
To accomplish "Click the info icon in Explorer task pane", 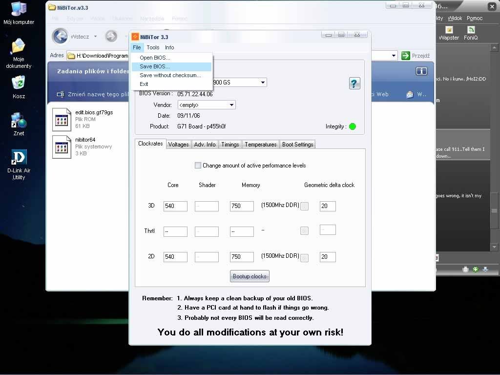I will [x=421, y=71].
